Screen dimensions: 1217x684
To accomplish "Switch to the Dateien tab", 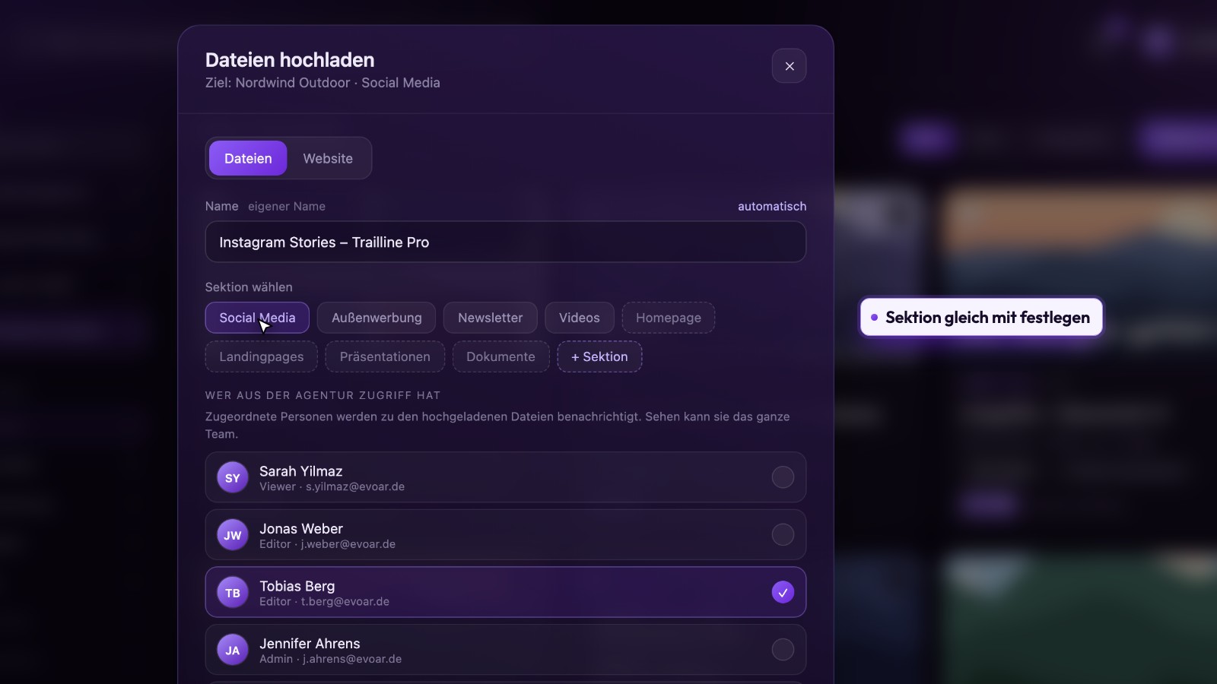I will coord(248,158).
